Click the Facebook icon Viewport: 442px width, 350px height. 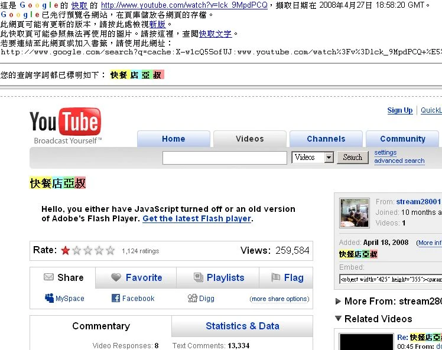[x=116, y=298]
